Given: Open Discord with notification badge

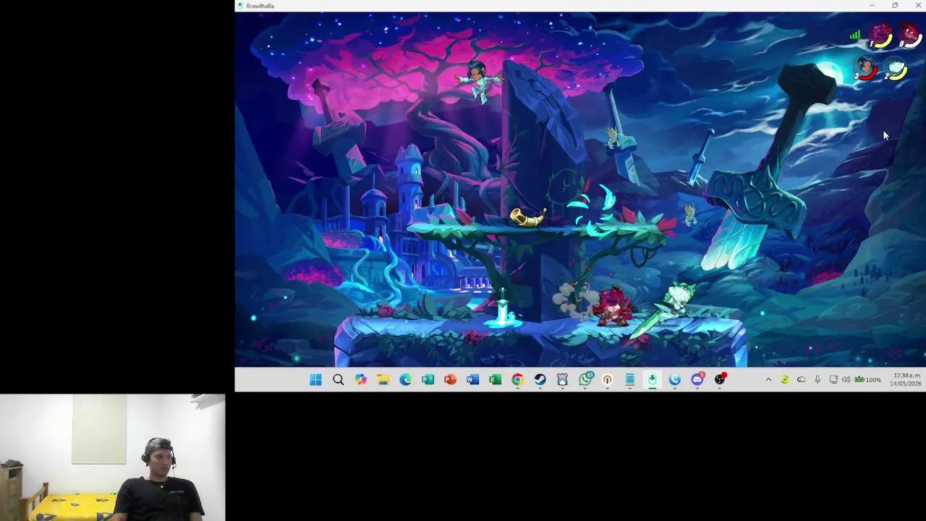Looking at the screenshot, I should click(697, 379).
